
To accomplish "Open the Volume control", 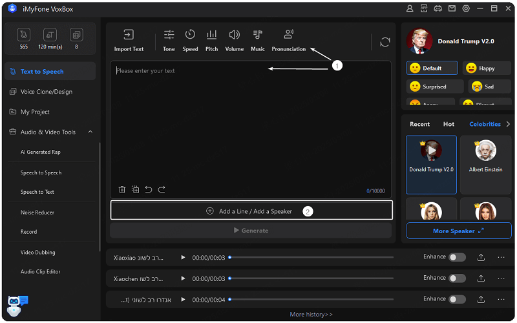I will pos(235,41).
